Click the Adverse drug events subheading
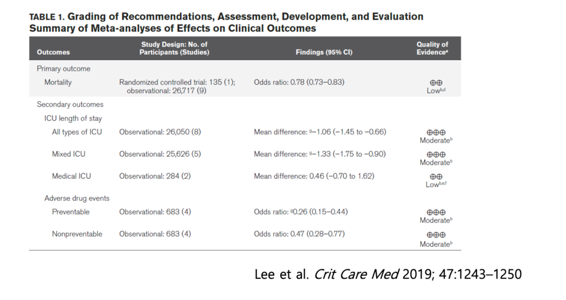The image size is (566, 300). tap(77, 199)
